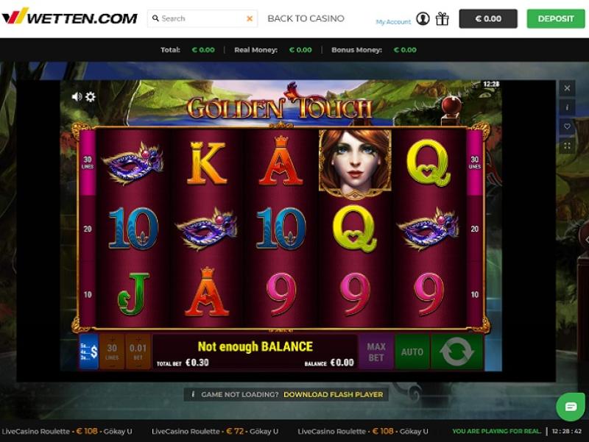The width and height of the screenshot is (589, 442).
Task: Open the My Account link
Action: [x=393, y=22]
